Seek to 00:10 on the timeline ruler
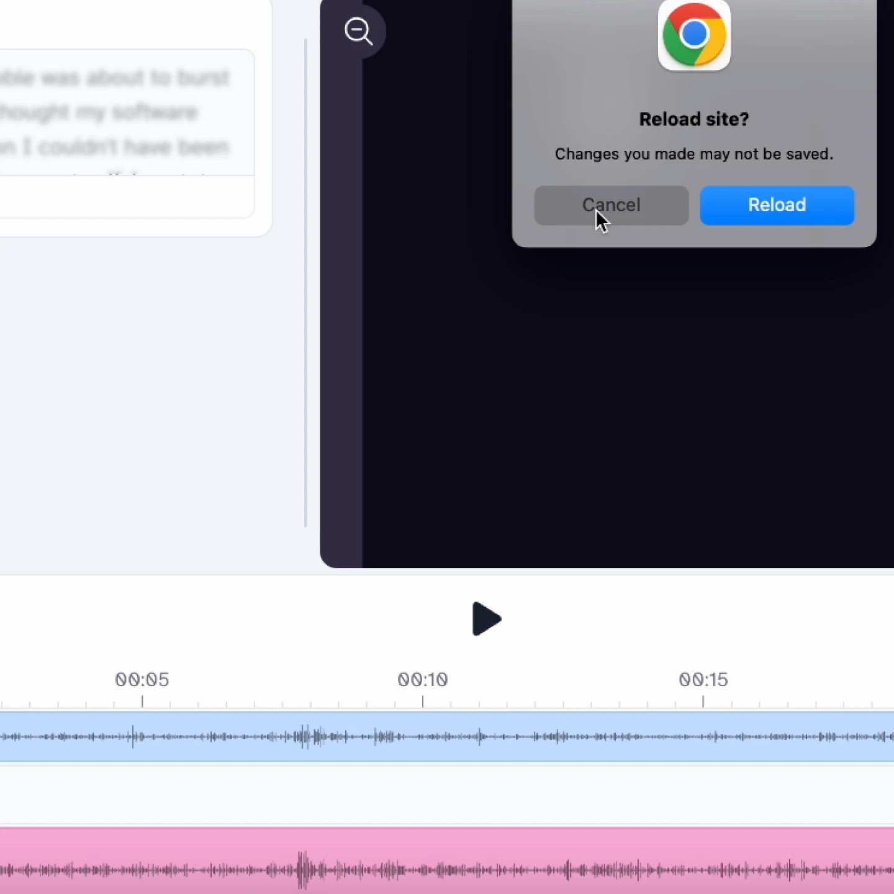The height and width of the screenshot is (894, 894). [x=422, y=680]
